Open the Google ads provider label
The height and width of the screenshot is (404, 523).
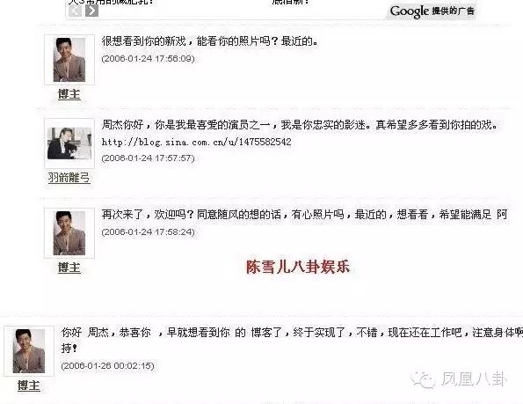coord(432,11)
